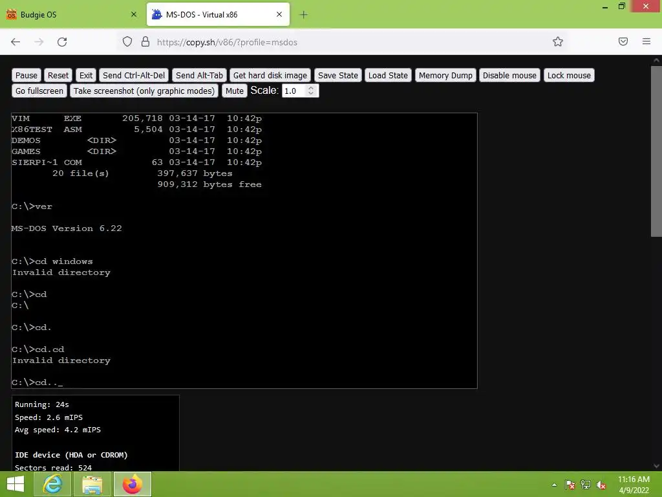Click 'IDE device (HDA or CDROM)' heading

(x=71, y=455)
